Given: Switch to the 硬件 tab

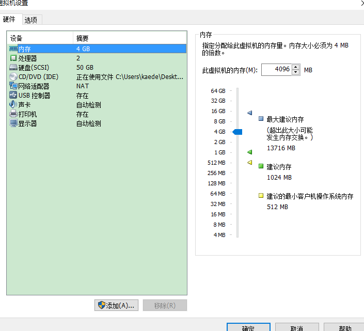Looking at the screenshot, I should pyautogui.click(x=9, y=19).
